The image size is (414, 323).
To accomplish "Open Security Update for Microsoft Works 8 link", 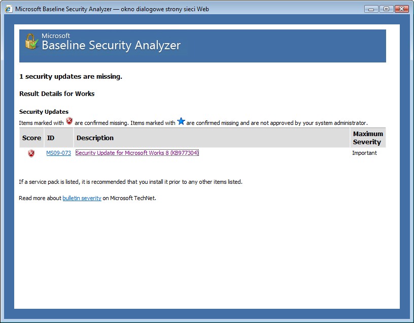I will tap(137, 153).
